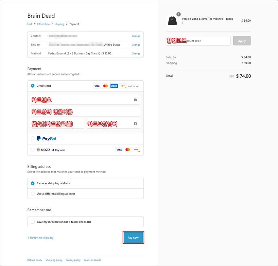
Task: Click the item quantity badge on product thumbnail
Action: click(179, 14)
